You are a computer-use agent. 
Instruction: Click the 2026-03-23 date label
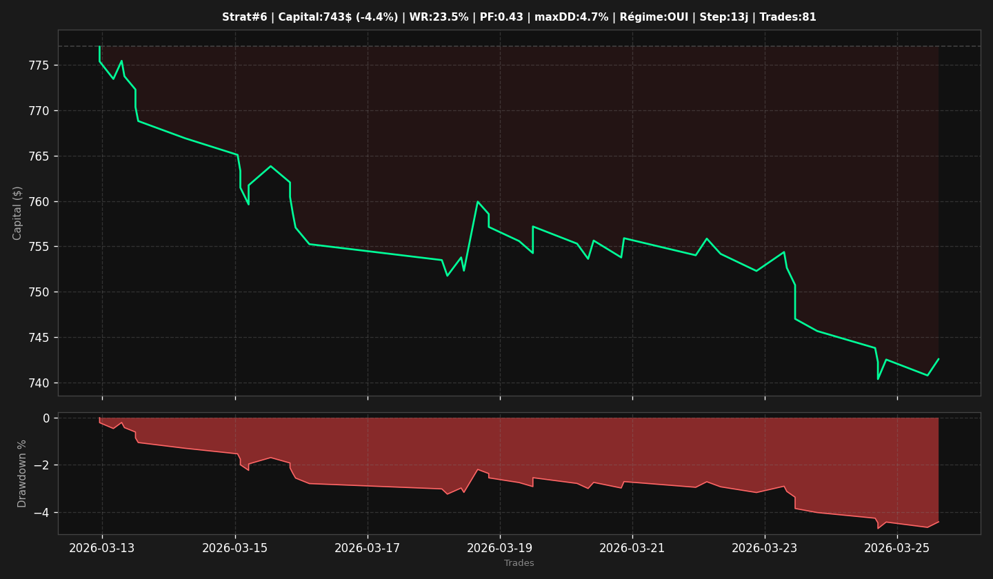coord(765,548)
